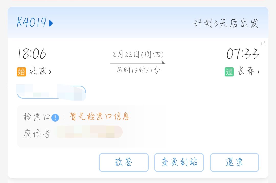Tap the orange 始 origin station badge

(21, 72)
